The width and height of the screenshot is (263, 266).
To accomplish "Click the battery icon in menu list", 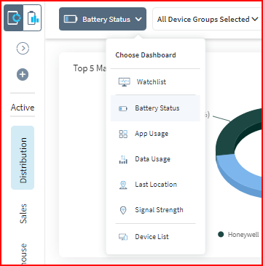I will 123,108.
